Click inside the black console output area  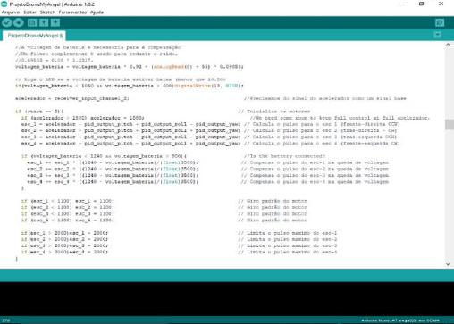[x=227, y=298]
